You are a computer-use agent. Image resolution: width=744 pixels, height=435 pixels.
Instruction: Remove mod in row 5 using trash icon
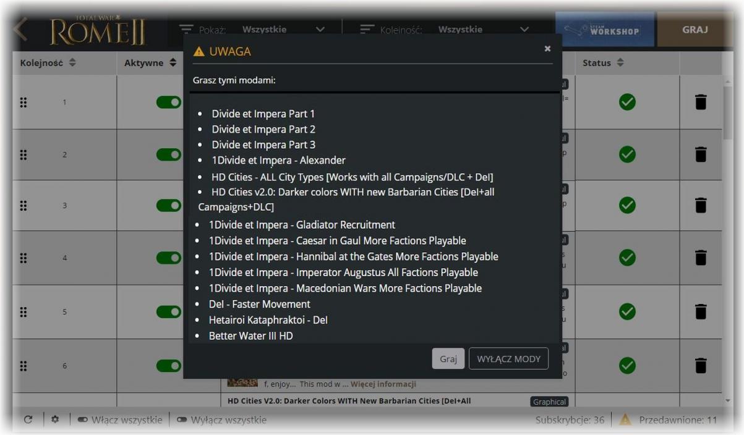pos(700,312)
